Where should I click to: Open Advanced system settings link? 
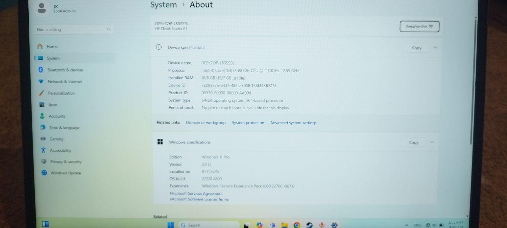[293, 123]
